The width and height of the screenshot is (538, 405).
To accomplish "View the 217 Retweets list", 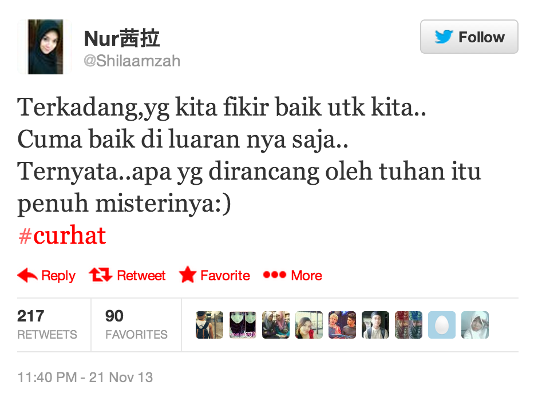I will pos(48,324).
